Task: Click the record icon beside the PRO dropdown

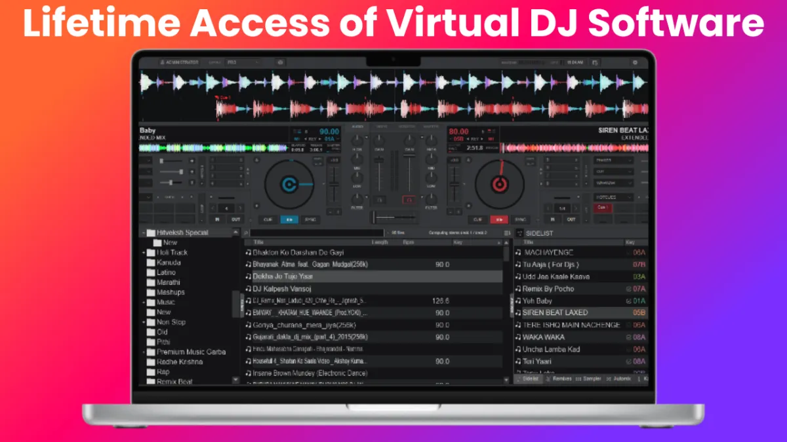Action: click(281, 62)
